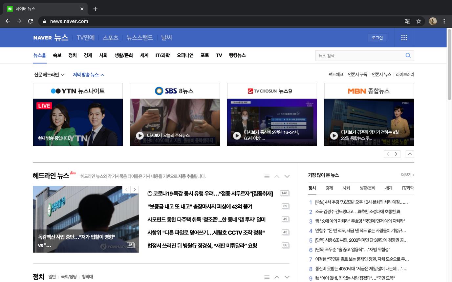Click the browser back arrow
452x282 pixels.
pos(8,21)
